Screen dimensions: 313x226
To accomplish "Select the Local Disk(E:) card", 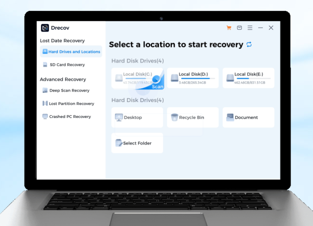I will 248,78.
